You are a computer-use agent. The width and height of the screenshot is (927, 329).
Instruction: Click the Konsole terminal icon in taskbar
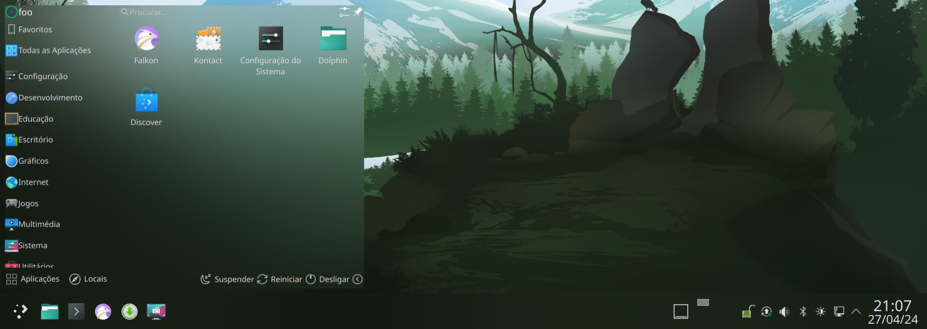76,312
